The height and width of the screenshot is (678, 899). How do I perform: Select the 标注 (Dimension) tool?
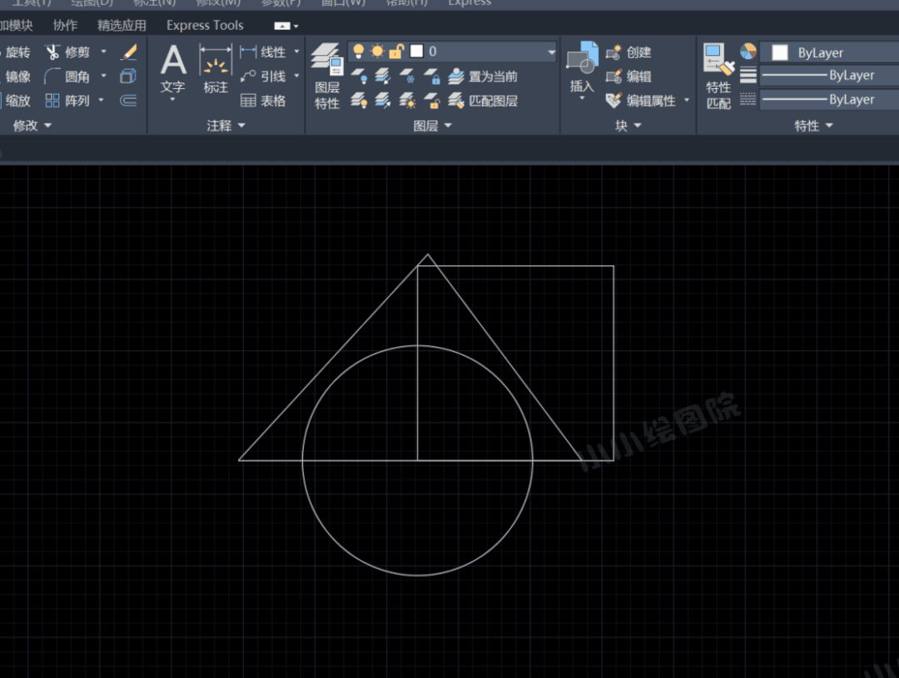click(x=216, y=70)
